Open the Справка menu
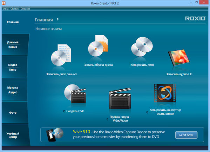This screenshot has width=210, height=152. [x=25, y=9]
